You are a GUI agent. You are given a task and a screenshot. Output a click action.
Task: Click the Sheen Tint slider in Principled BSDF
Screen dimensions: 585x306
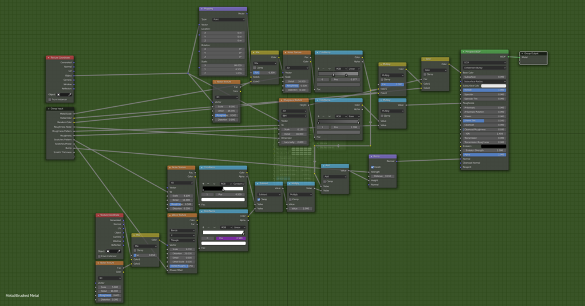coord(484,121)
